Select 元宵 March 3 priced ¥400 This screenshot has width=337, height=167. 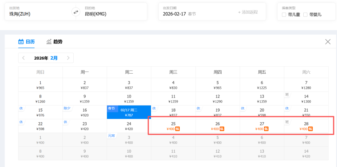129,140
